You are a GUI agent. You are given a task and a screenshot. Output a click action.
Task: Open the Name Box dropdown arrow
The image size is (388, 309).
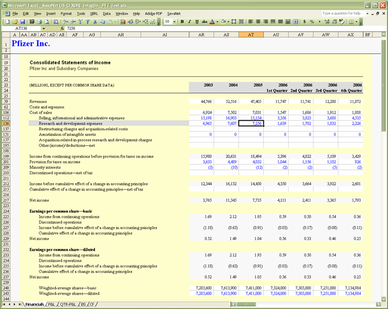coord(43,29)
